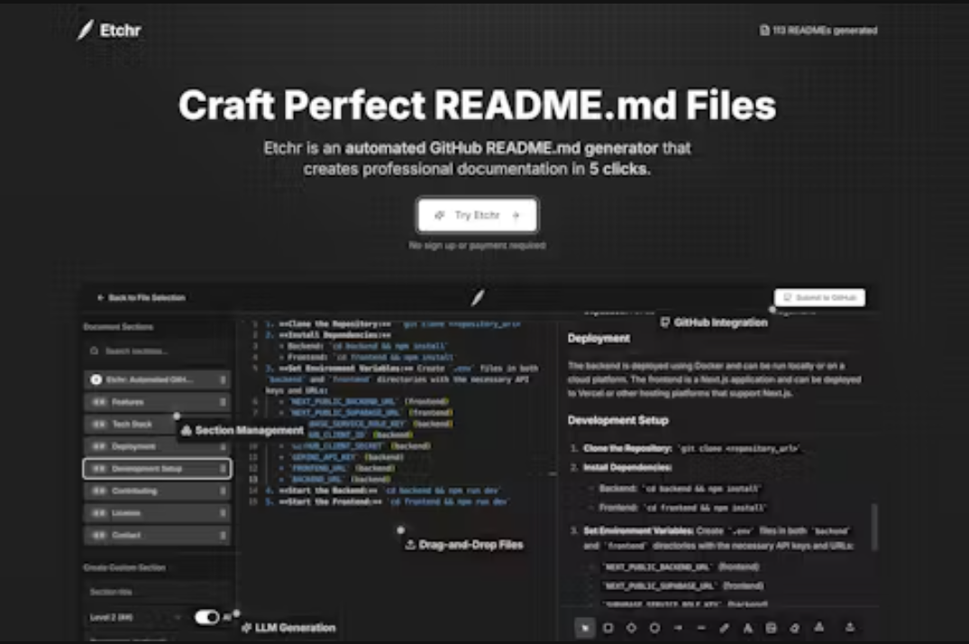The image size is (969, 644).
Task: Click the Try Etchr button
Action: [x=477, y=215]
